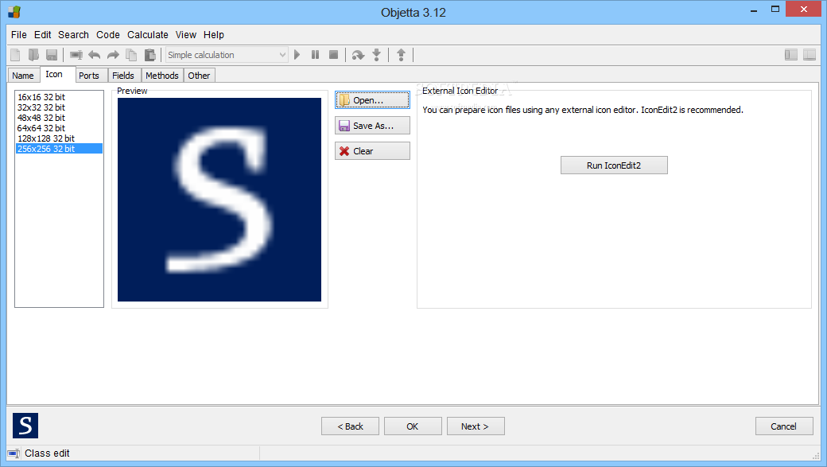
Task: Open the Help menu
Action: tap(214, 35)
